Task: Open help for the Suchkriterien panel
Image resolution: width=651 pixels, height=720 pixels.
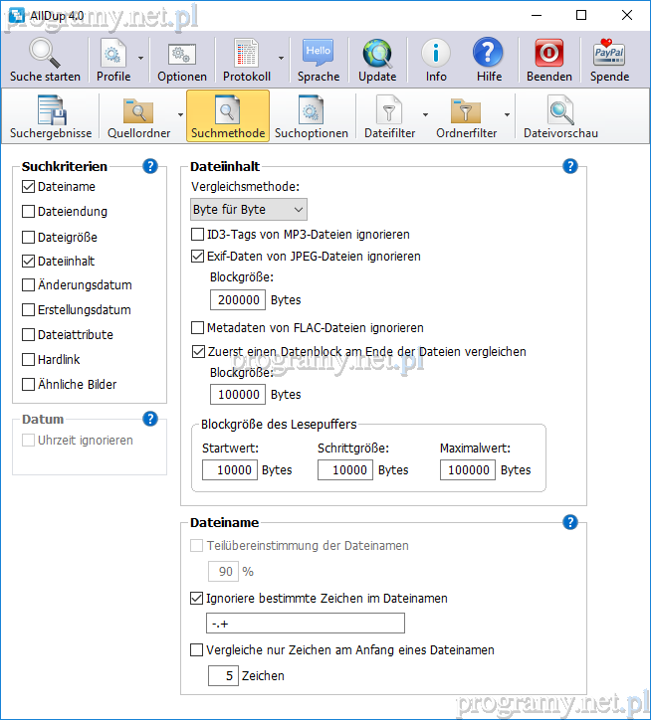Action: 150,166
